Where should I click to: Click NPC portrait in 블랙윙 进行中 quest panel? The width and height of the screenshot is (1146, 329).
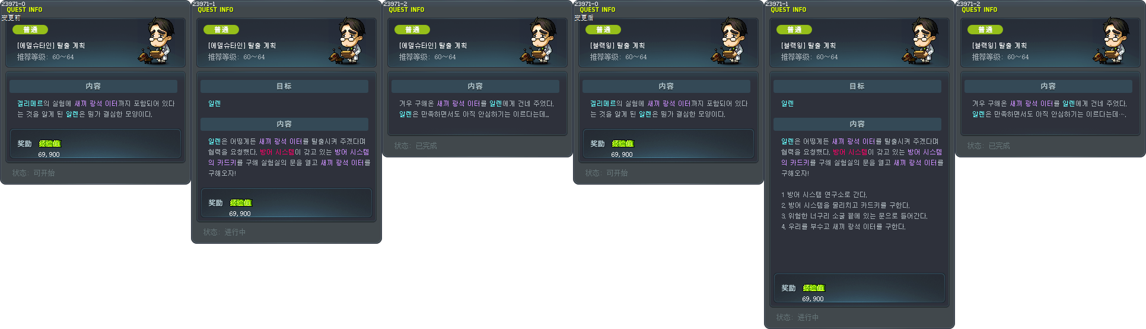(x=922, y=40)
